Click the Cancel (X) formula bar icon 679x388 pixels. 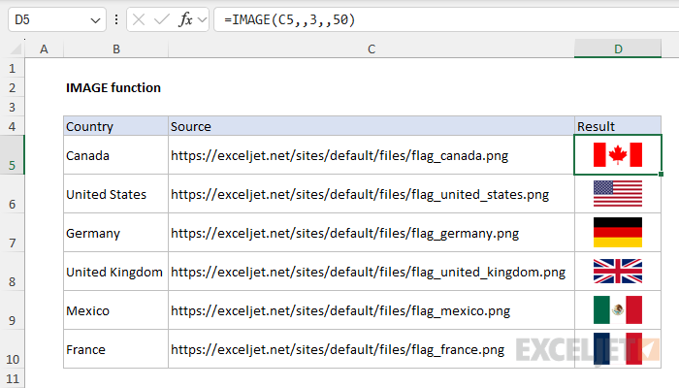[139, 19]
